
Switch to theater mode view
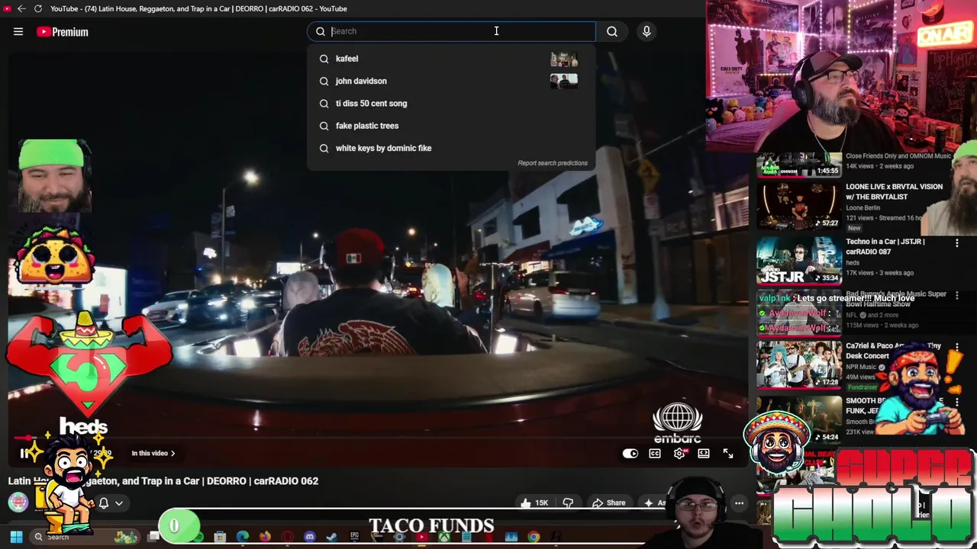pos(704,454)
